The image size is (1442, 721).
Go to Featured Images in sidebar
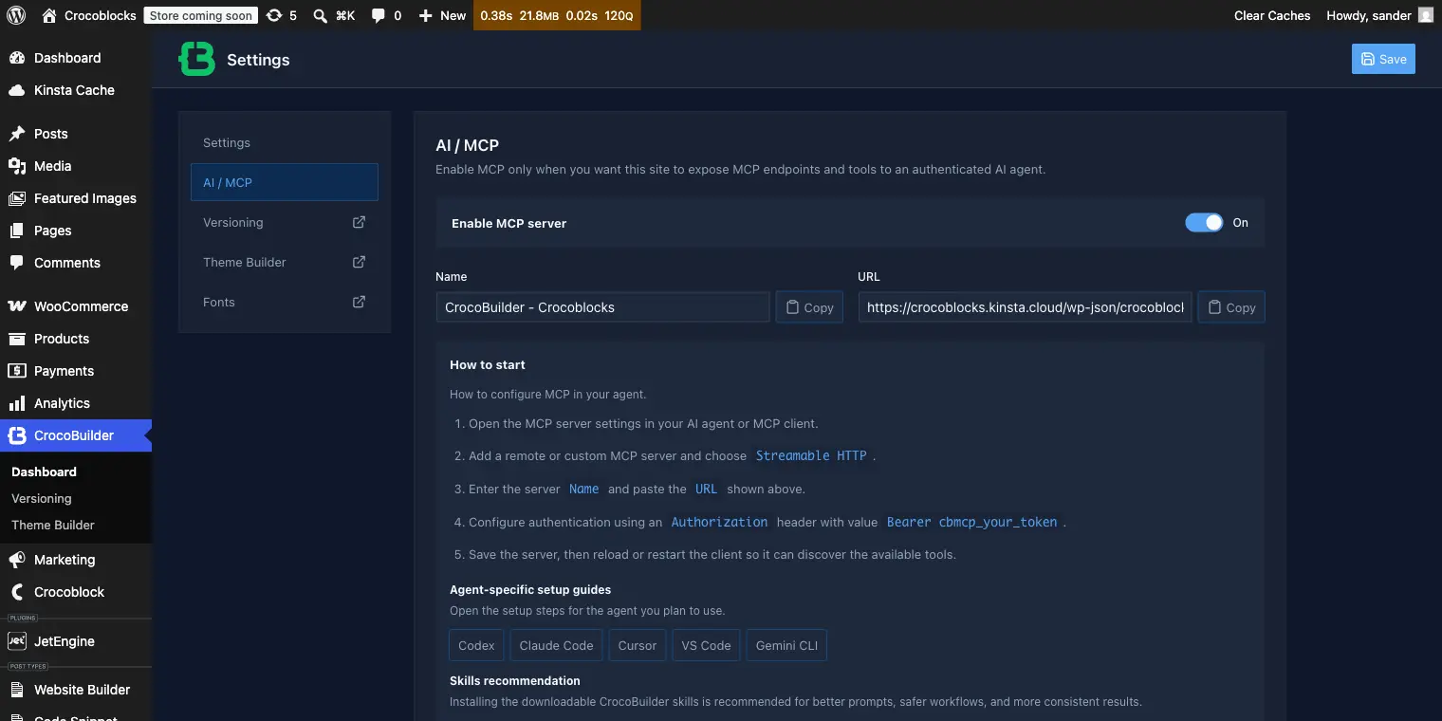[x=76, y=198]
